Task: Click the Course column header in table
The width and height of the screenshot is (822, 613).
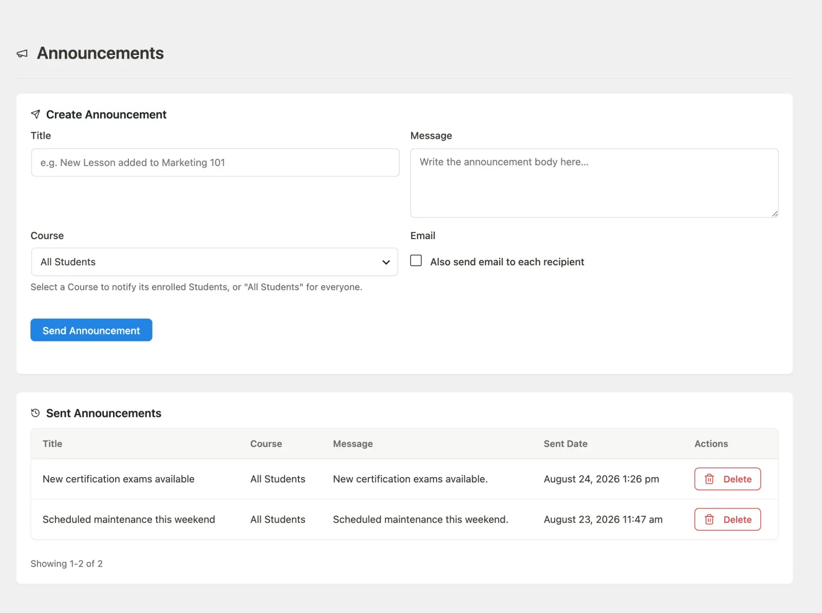Action: point(266,444)
